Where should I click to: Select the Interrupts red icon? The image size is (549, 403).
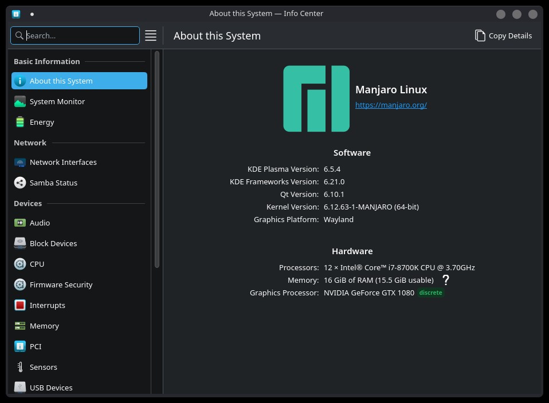tap(20, 305)
